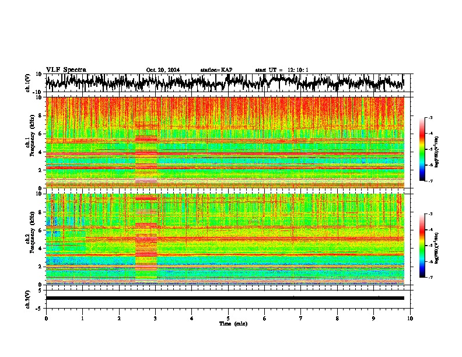Click the "5" tick on ch.3(V) axis
The width and height of the screenshot is (462, 357).
(x=40, y=290)
